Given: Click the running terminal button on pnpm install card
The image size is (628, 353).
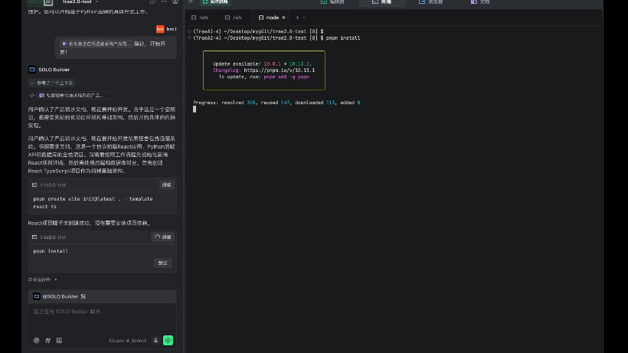Looking at the screenshot, I should click(x=162, y=237).
